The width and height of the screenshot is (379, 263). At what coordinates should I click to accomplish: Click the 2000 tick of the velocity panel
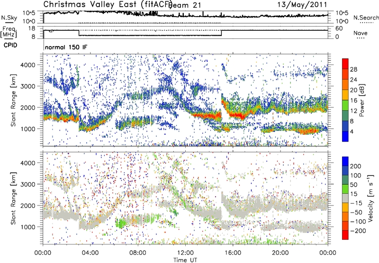[27, 206]
